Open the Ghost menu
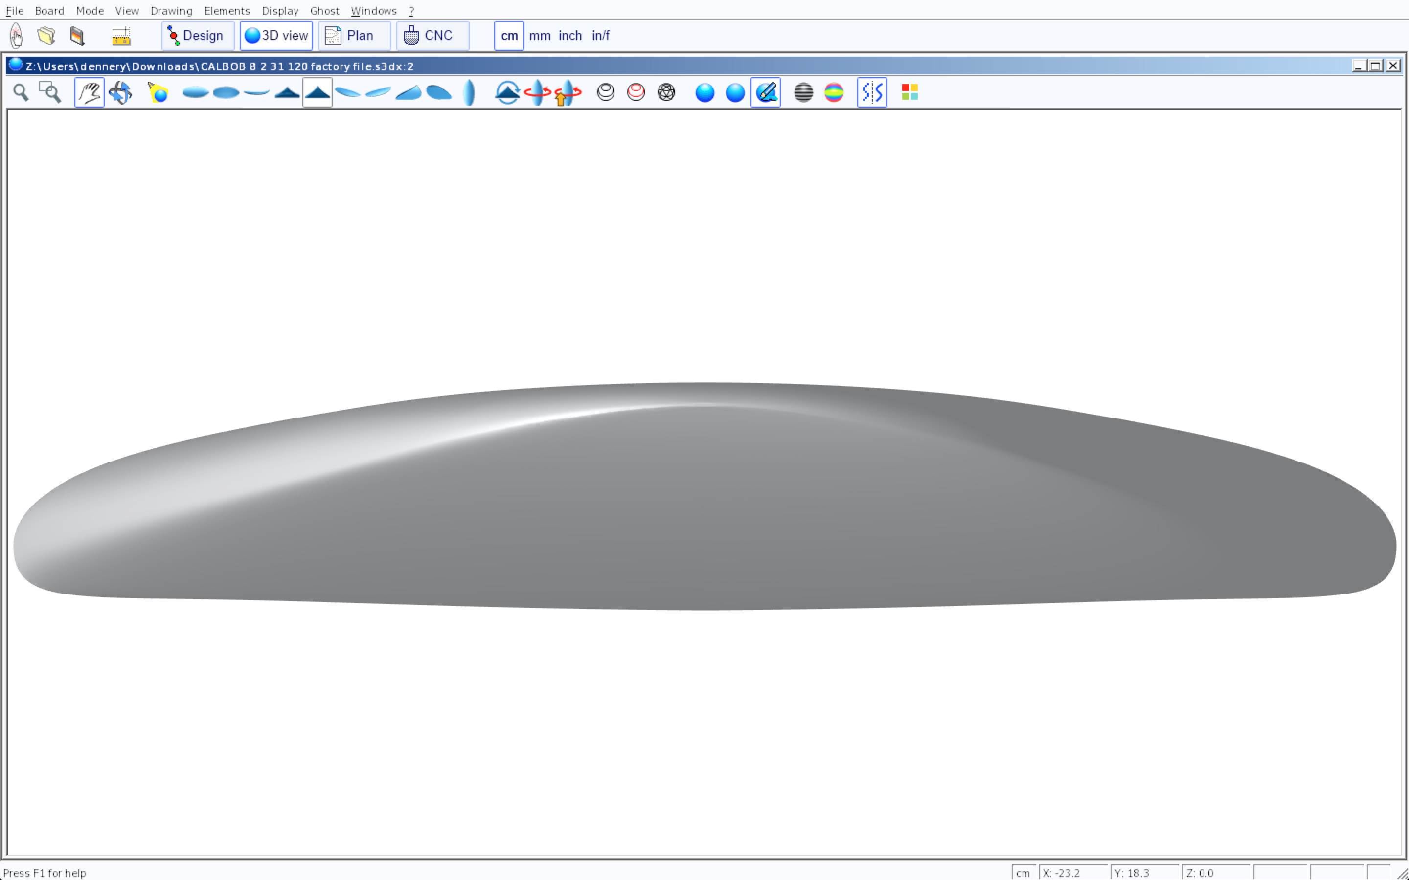The width and height of the screenshot is (1409, 880). click(324, 10)
